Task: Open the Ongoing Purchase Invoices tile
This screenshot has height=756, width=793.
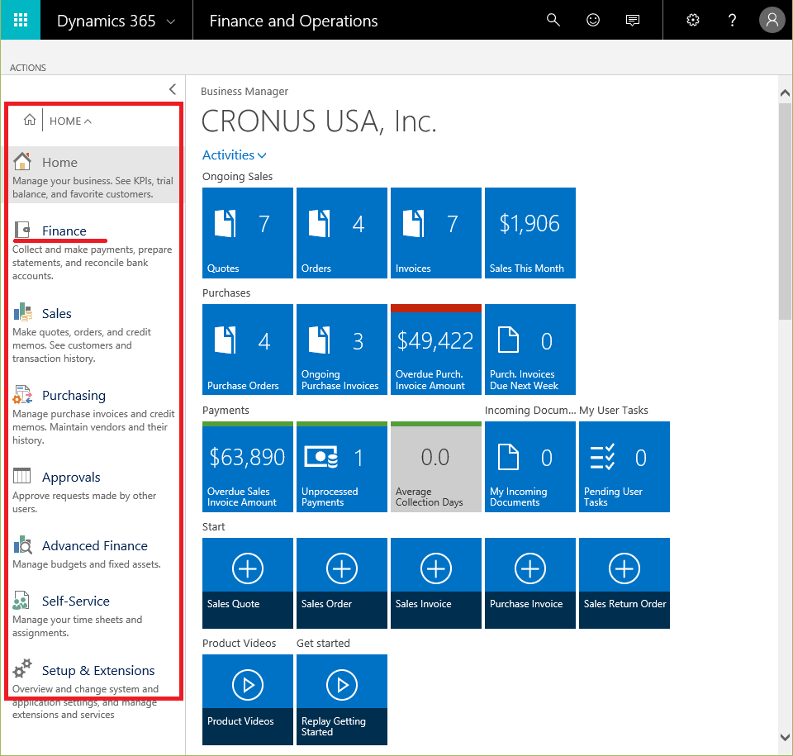Action: click(342, 349)
